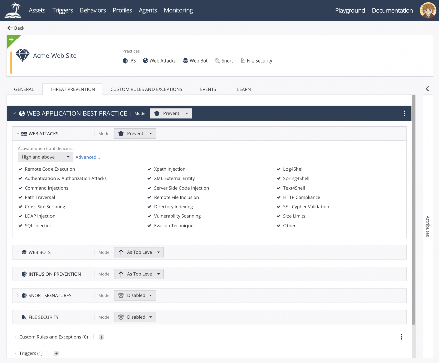Switch to the Events tab
The width and height of the screenshot is (439, 363).
click(x=208, y=89)
